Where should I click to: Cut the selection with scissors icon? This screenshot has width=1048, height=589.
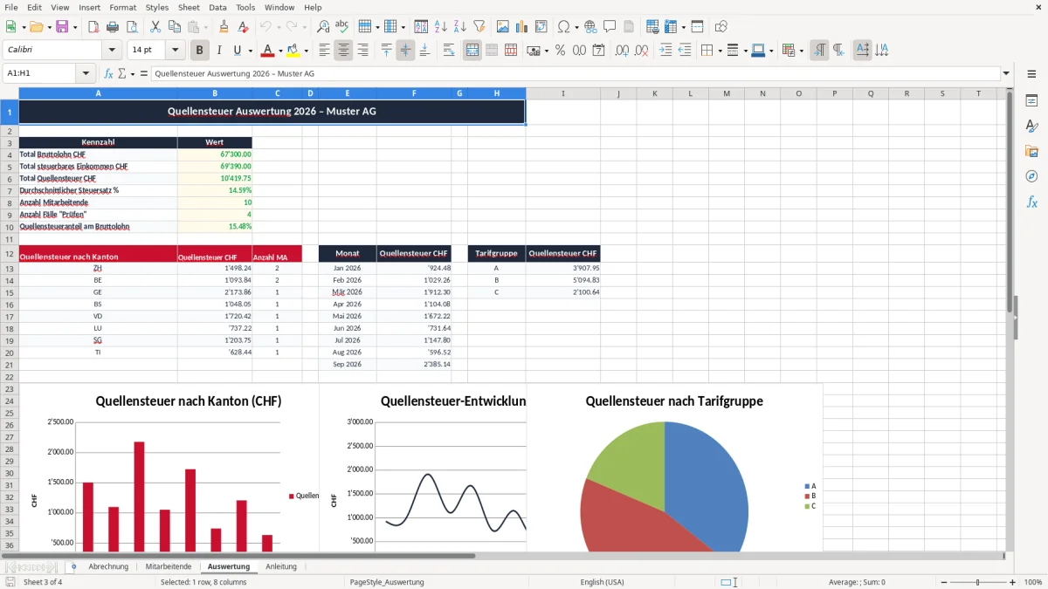pyautogui.click(x=155, y=27)
